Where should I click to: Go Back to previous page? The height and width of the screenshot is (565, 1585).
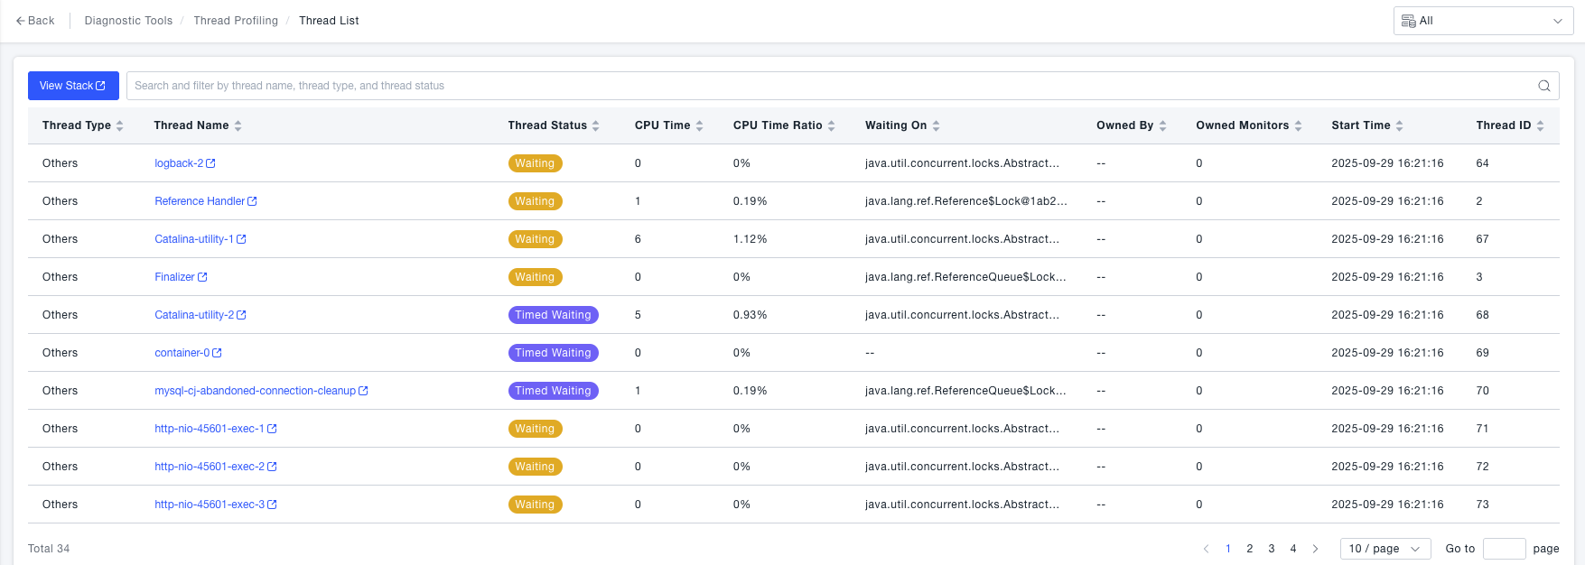click(35, 21)
